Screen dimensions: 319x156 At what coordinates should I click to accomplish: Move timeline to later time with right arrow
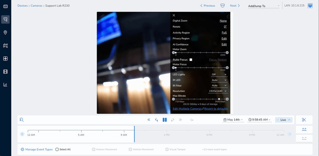[289, 134]
